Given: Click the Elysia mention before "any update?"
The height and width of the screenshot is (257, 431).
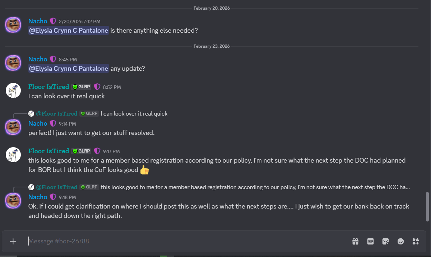Looking at the screenshot, I should click(x=68, y=69).
